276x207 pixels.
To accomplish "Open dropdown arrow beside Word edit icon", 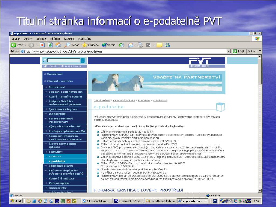I will (x=154, y=45).
